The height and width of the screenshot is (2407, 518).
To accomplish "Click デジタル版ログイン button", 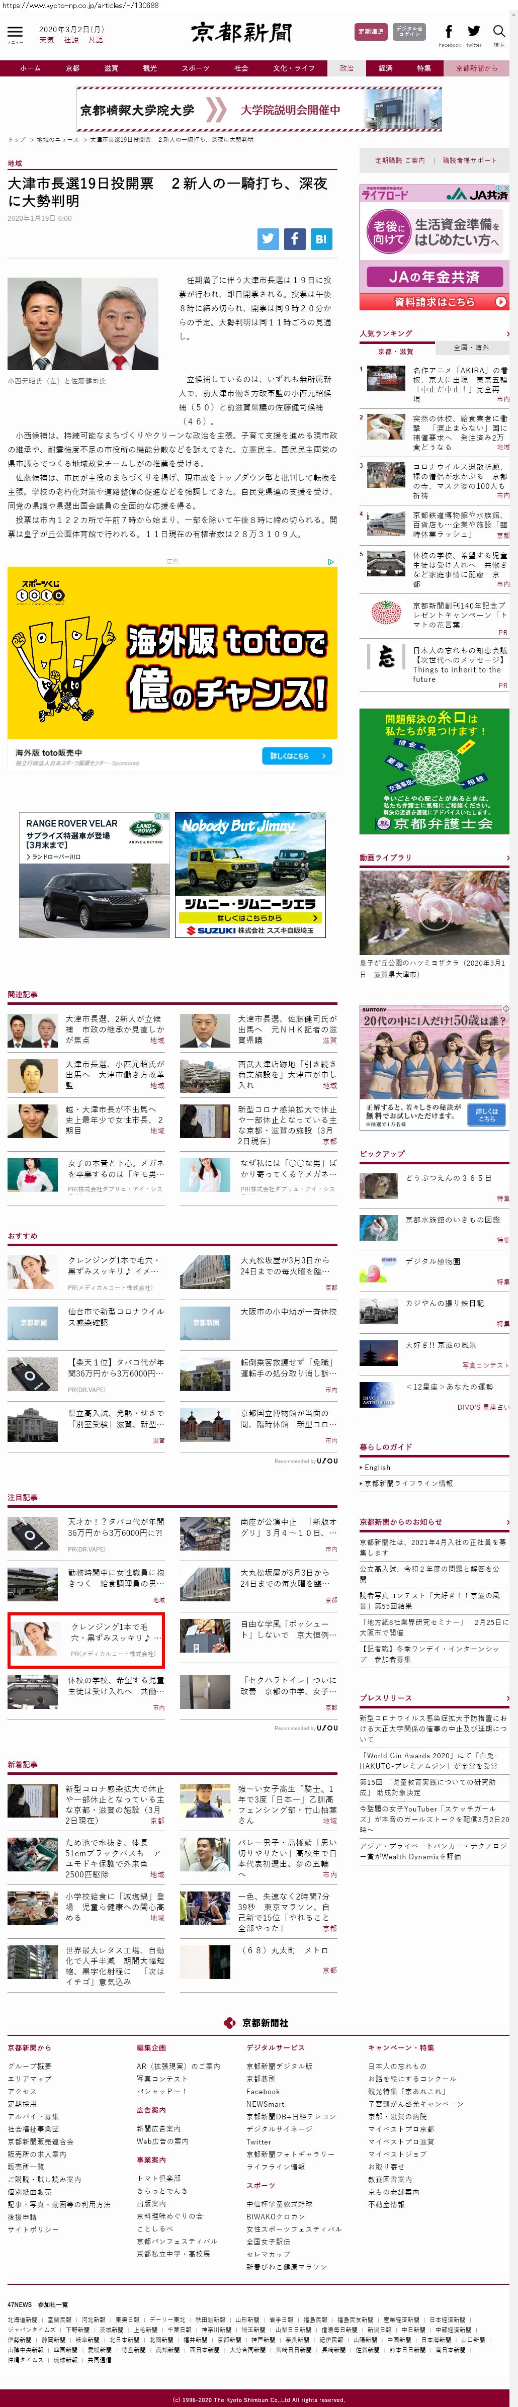I will 408,32.
